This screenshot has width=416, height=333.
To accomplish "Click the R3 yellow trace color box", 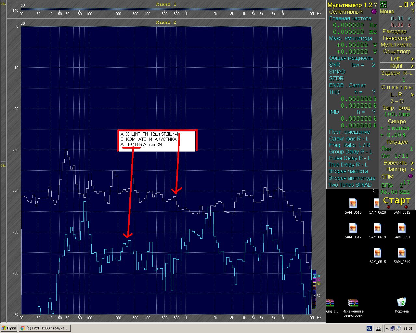I will click(x=314, y=284).
